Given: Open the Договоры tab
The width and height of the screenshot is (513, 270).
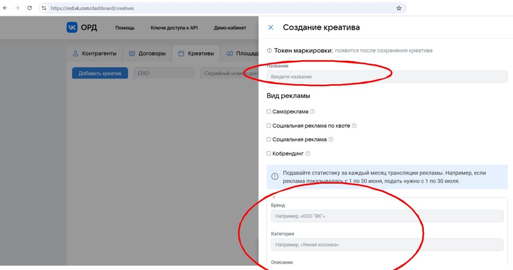Looking at the screenshot, I should tap(147, 54).
